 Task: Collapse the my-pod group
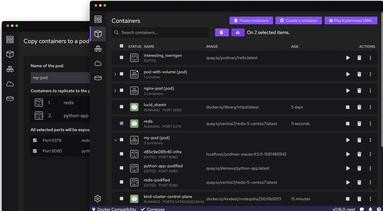tap(115, 140)
